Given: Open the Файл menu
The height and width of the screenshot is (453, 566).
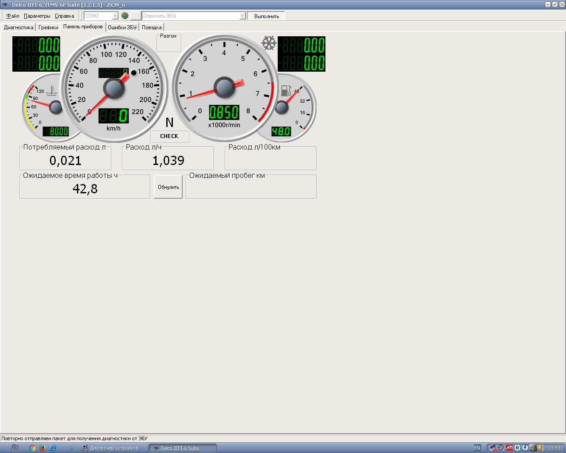Looking at the screenshot, I should [12, 16].
